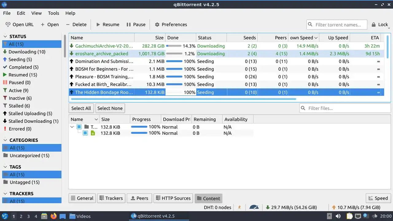Screen dimensions: 393x221
Task: Click the Select All button
Action: click(x=81, y=108)
